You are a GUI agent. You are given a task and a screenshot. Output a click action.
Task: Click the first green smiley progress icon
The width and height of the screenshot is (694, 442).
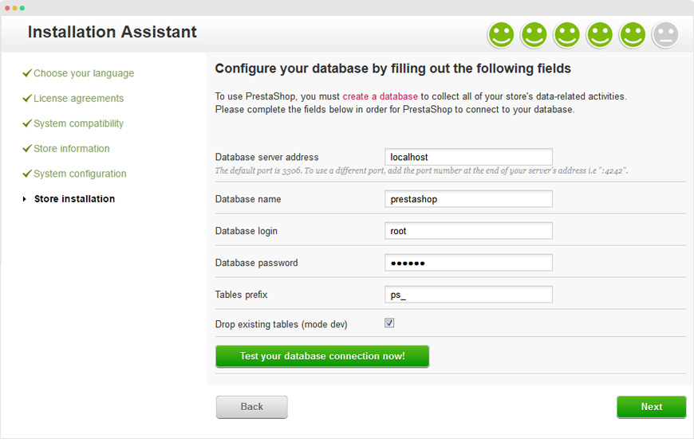[x=501, y=35]
